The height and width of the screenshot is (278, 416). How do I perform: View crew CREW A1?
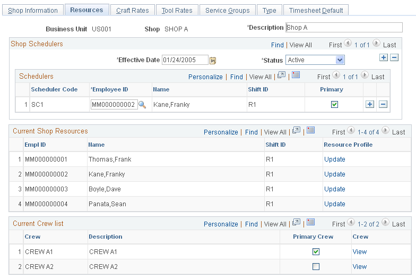(360, 252)
